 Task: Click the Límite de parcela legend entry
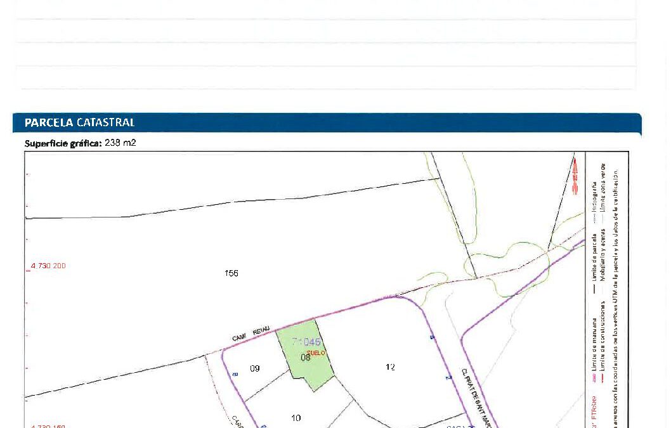pyautogui.click(x=594, y=263)
